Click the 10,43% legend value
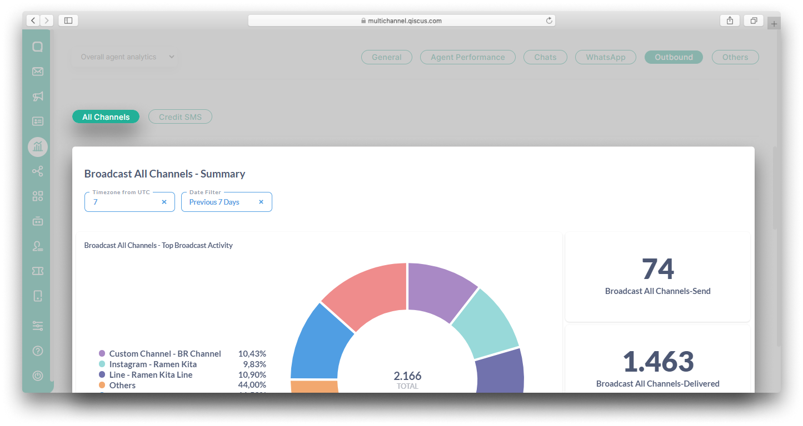 (x=252, y=353)
